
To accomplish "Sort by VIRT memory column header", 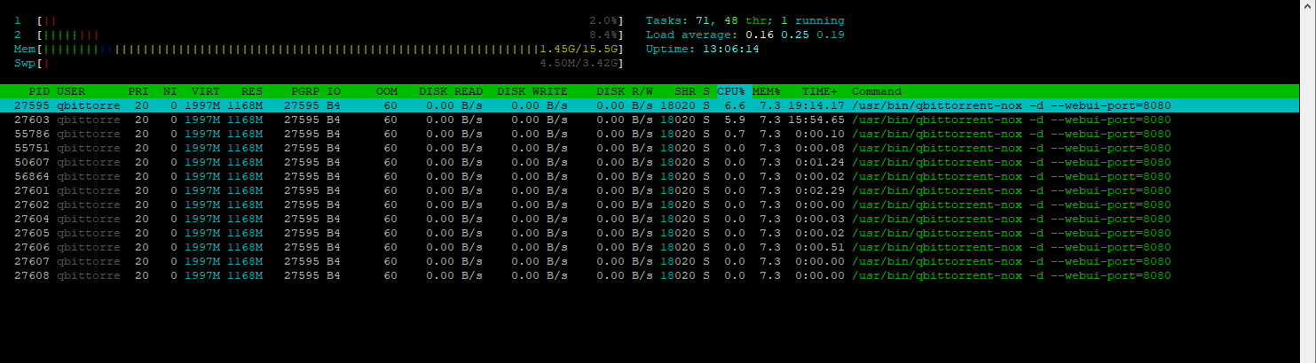I will (206, 91).
